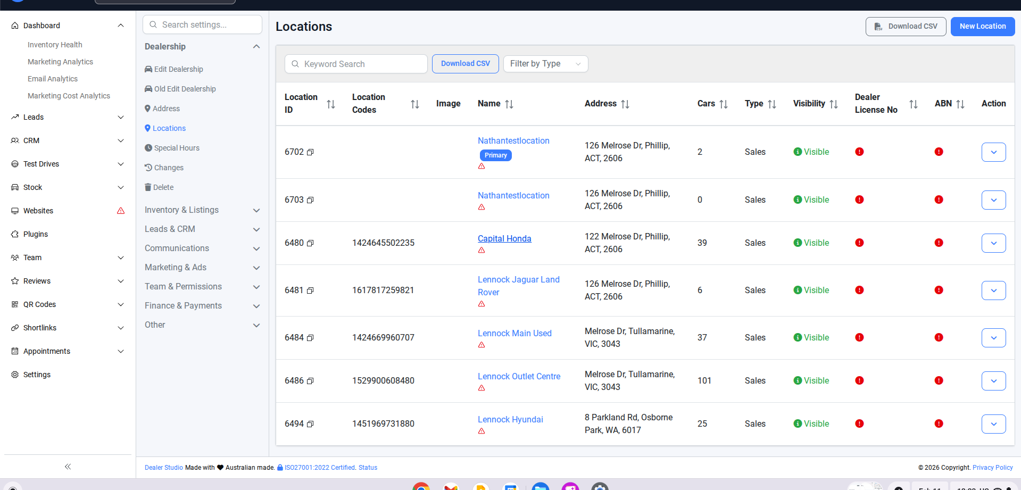Go to Marketing Analytics dashboard
The image size is (1021, 490).
click(x=60, y=62)
